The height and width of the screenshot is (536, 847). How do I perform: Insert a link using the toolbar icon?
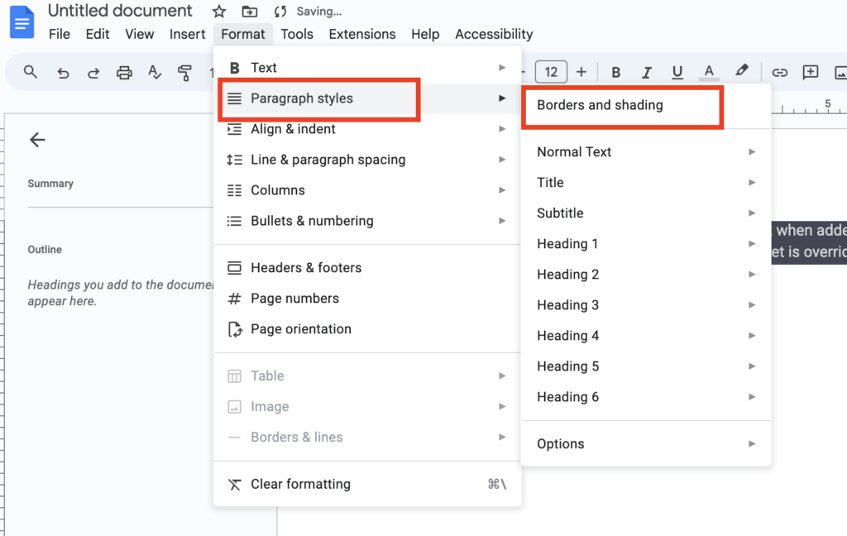click(x=779, y=72)
